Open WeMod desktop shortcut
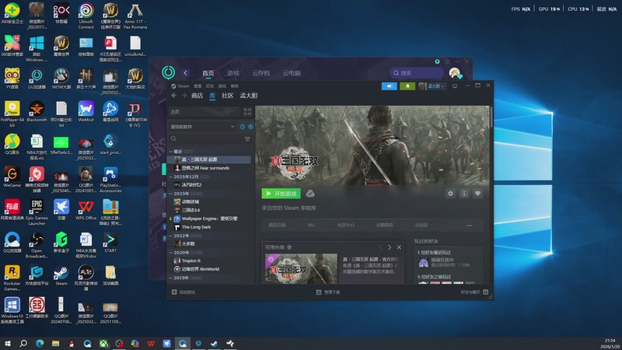Viewport: 622px width, 350px height. (86, 111)
